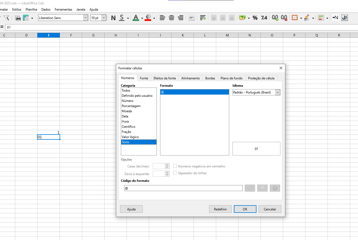Open the Ferramentas menu

[x=63, y=10]
